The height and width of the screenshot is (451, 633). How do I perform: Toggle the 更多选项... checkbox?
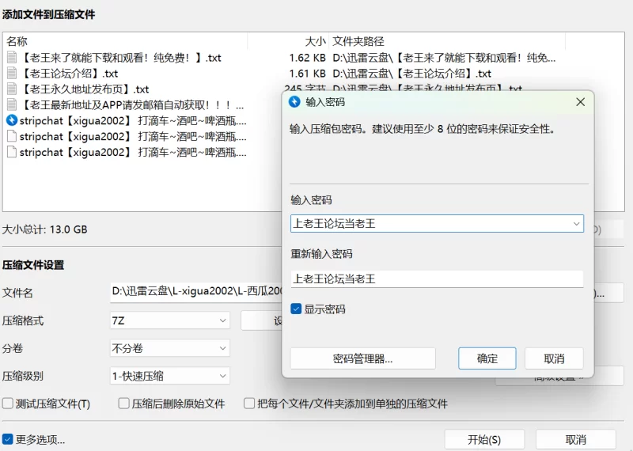click(8, 439)
